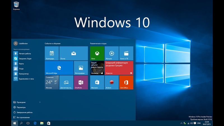This screenshot has width=224, height=126.
Task: Open the Recycle Bin desktop icon
Action: tap(16, 6)
